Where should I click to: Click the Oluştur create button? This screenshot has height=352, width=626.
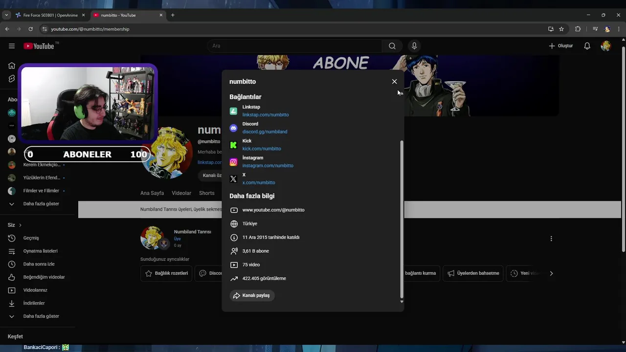coord(560,46)
